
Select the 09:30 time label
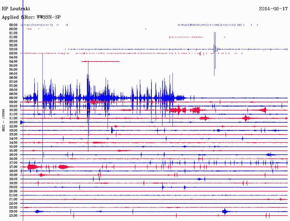[x=13, y=102]
